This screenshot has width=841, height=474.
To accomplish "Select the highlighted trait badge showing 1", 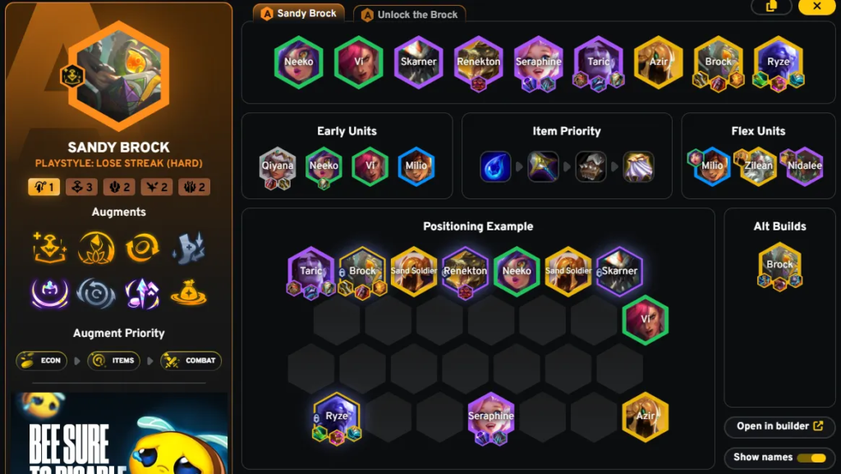I will [44, 187].
